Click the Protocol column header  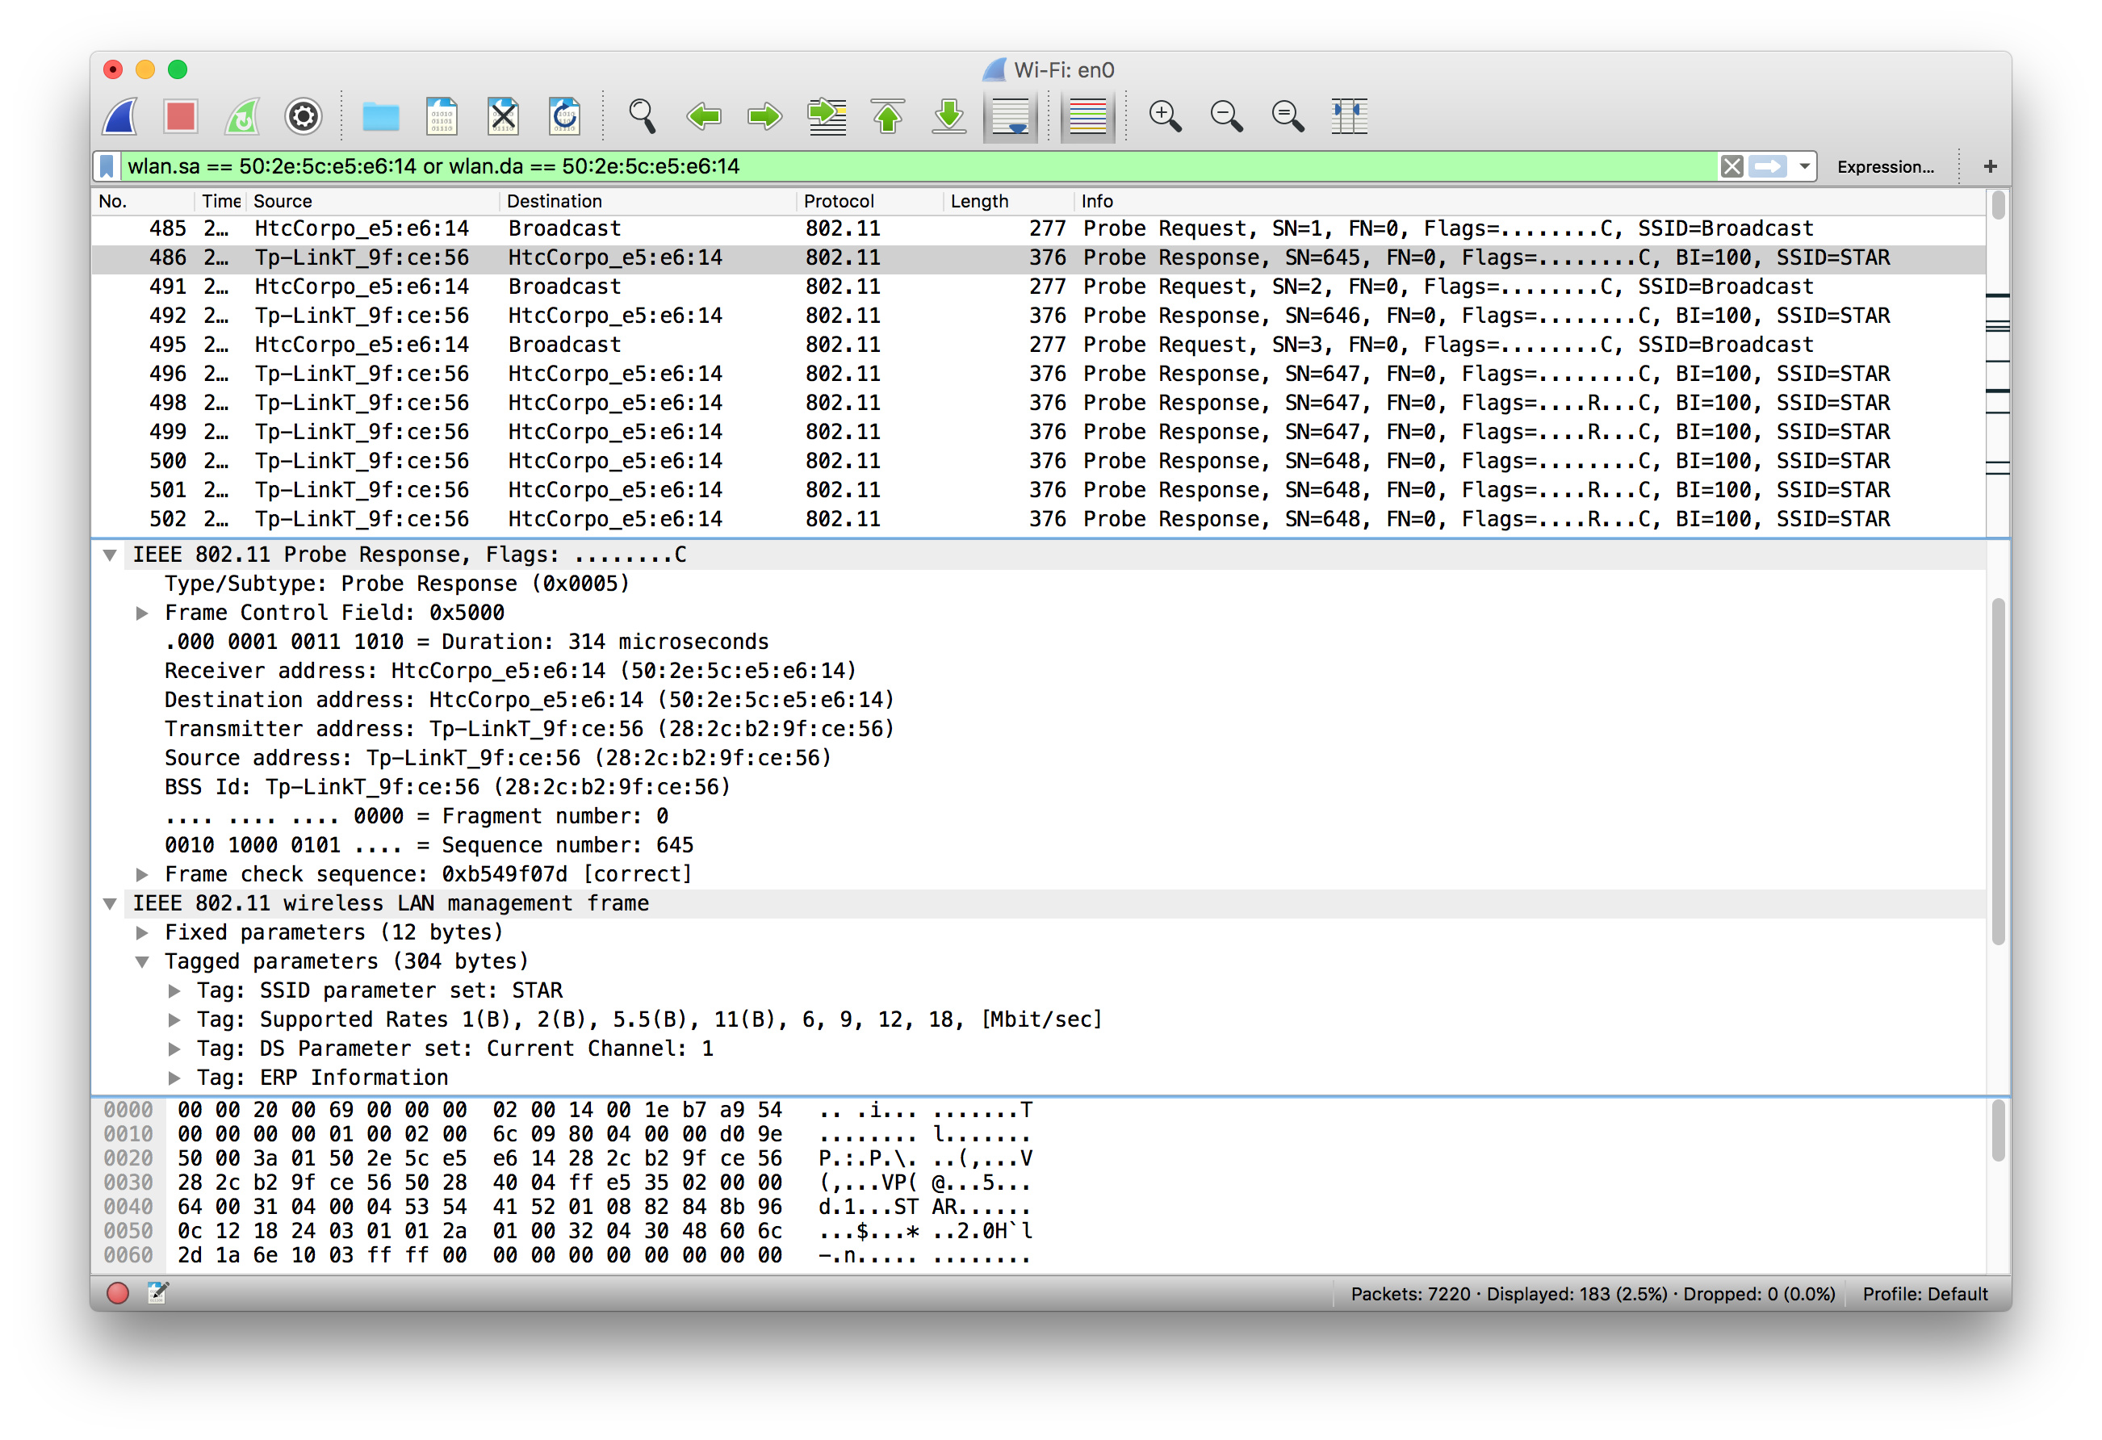pos(839,201)
